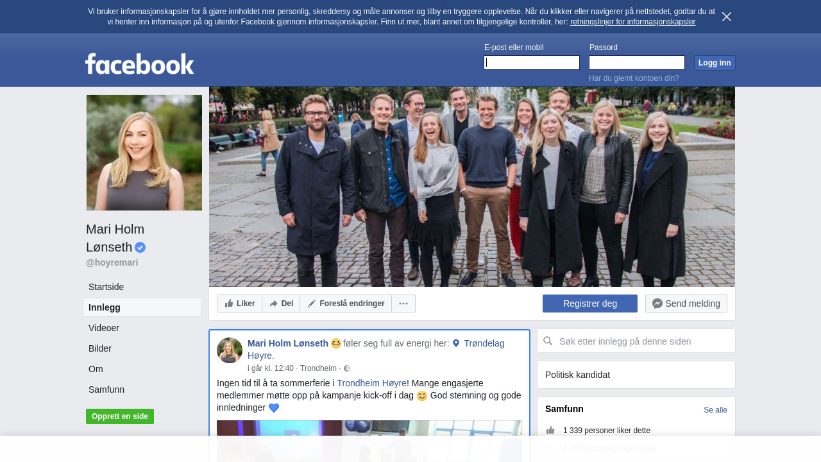Open the Videoer tab
This screenshot has height=462, width=821.
coord(142,328)
